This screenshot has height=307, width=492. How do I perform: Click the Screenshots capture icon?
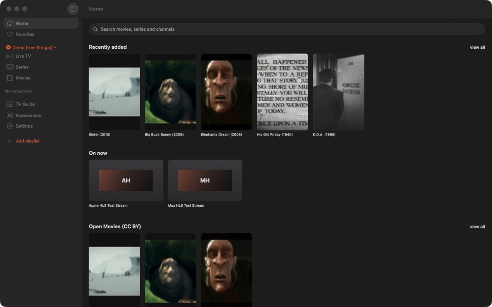[10, 115]
